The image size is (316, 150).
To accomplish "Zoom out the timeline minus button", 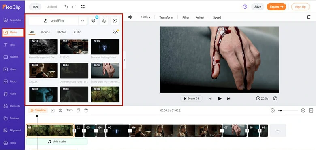I will tap(273, 110).
